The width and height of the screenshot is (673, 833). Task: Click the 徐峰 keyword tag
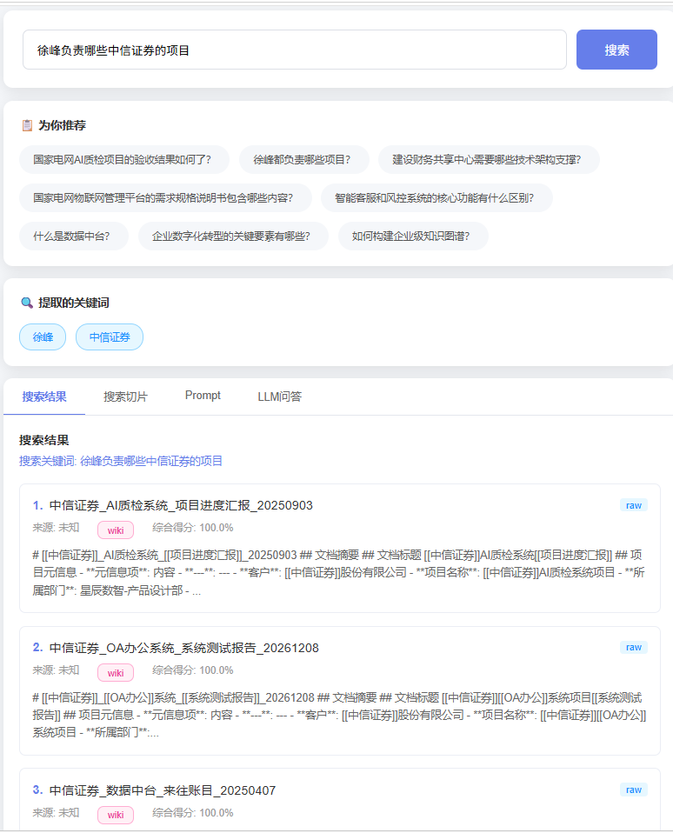pos(43,337)
